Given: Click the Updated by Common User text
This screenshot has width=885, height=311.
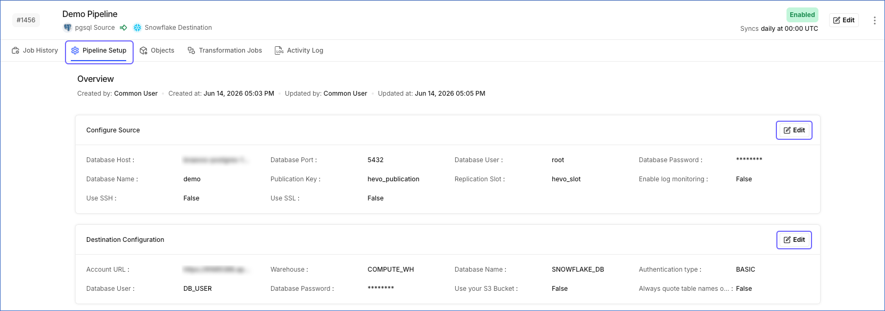Looking at the screenshot, I should [x=326, y=94].
